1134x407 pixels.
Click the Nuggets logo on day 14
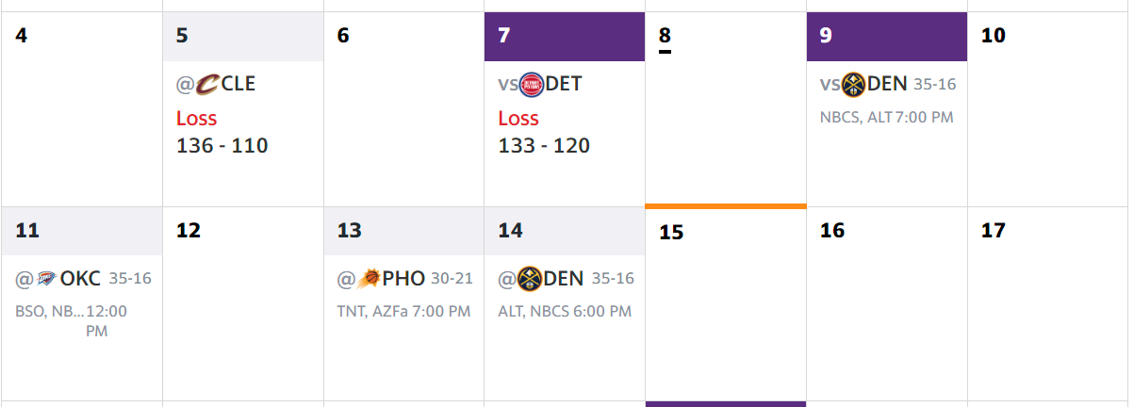click(x=529, y=279)
